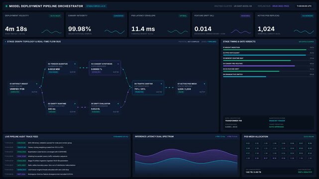
Task: Click the Optimal badge in P99 Latency card
Action: (x=183, y=16)
